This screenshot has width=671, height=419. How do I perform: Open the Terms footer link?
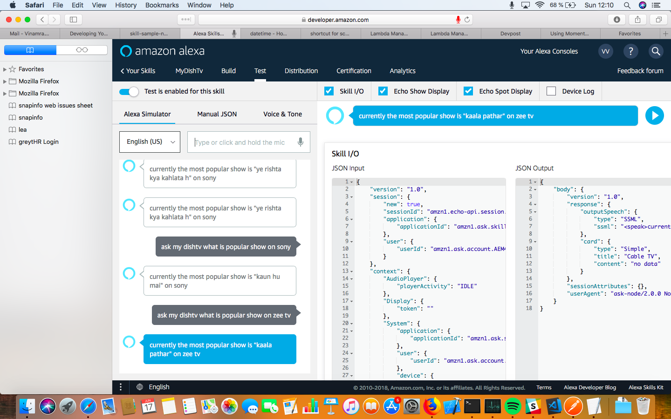[544, 387]
